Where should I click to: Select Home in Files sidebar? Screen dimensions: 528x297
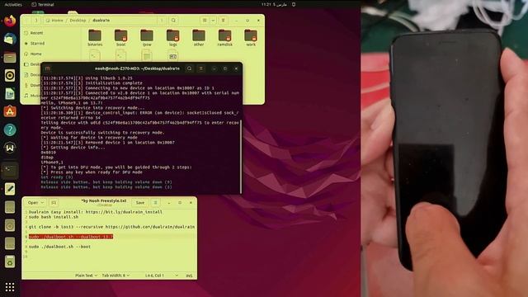(35, 54)
